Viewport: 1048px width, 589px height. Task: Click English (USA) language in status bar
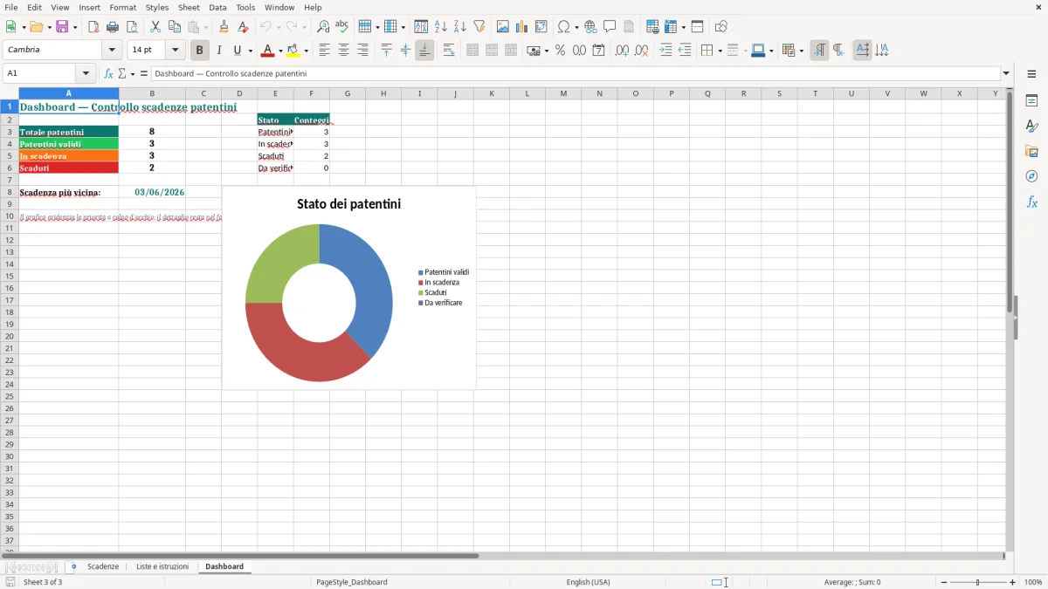point(589,582)
